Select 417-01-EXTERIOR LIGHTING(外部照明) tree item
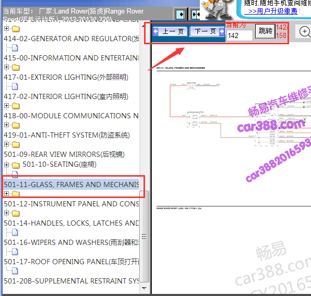Viewport: 311px width, 296px height. (x=66, y=77)
